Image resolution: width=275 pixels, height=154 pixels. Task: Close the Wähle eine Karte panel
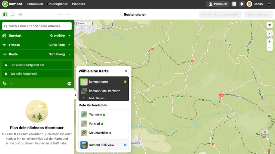pos(126,71)
